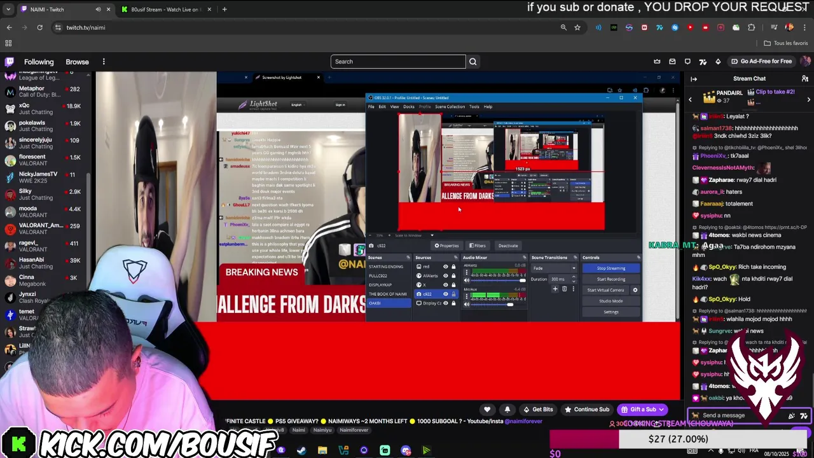Viewport: 814px width, 458px height.
Task: Open Mic/Aux mixer three-dot options
Action: pyautogui.click(x=466, y=296)
